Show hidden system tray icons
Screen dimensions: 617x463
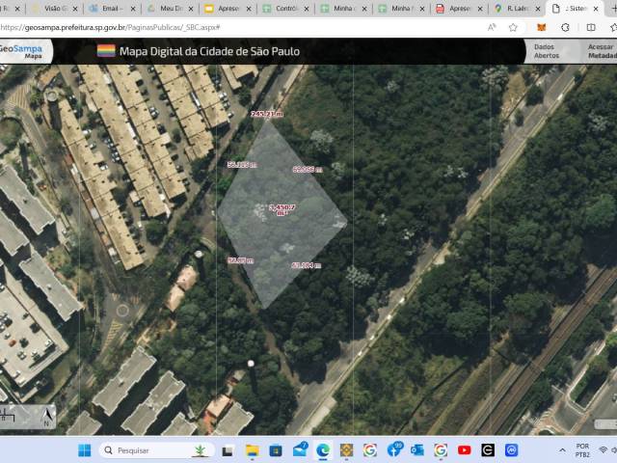[x=562, y=450]
